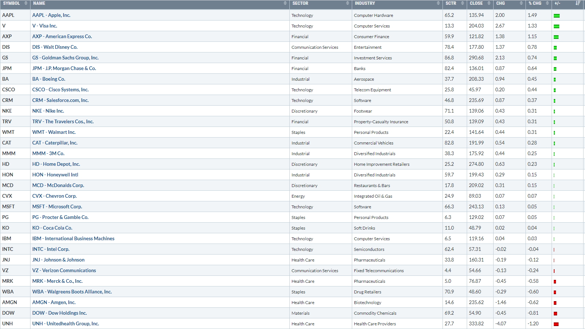Click the % CHG column header
The image size is (585, 329).
click(538, 4)
